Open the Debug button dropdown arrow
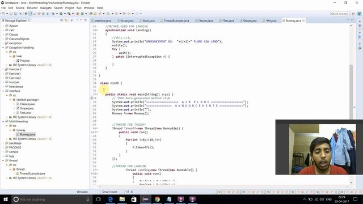Image resolution: width=363 pixels, height=204 pixels. click(x=57, y=14)
